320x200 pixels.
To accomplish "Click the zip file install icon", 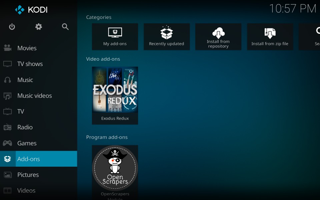I will point(270,33).
